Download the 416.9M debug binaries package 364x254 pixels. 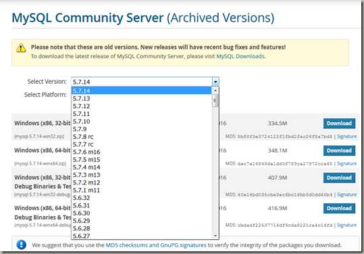tap(339, 208)
